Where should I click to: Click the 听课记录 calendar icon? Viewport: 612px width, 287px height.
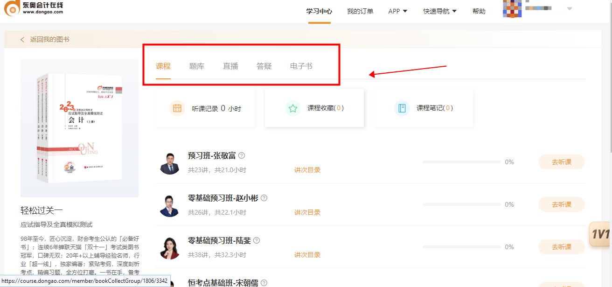coord(177,108)
